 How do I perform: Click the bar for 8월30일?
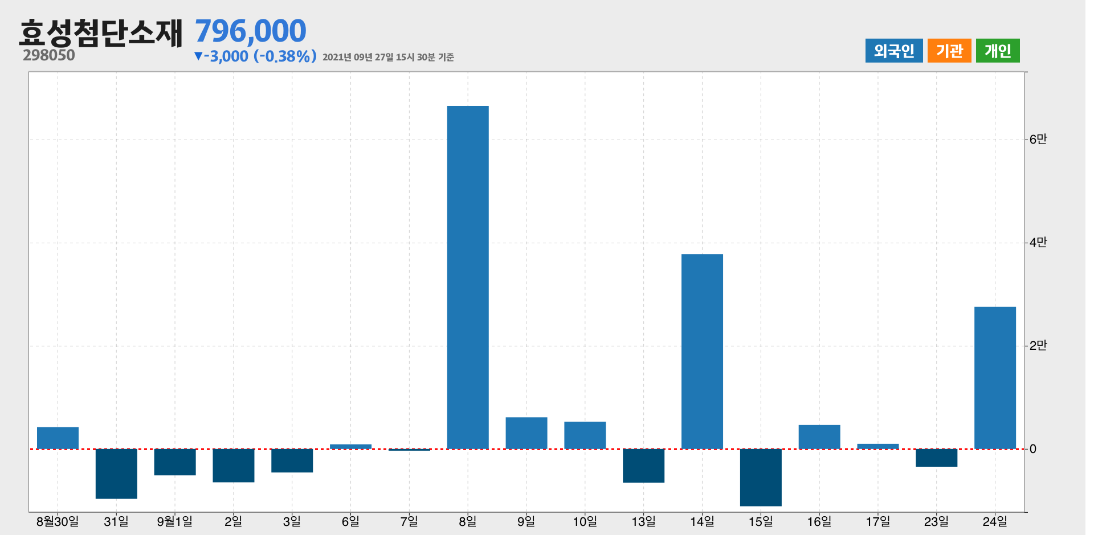point(58,438)
